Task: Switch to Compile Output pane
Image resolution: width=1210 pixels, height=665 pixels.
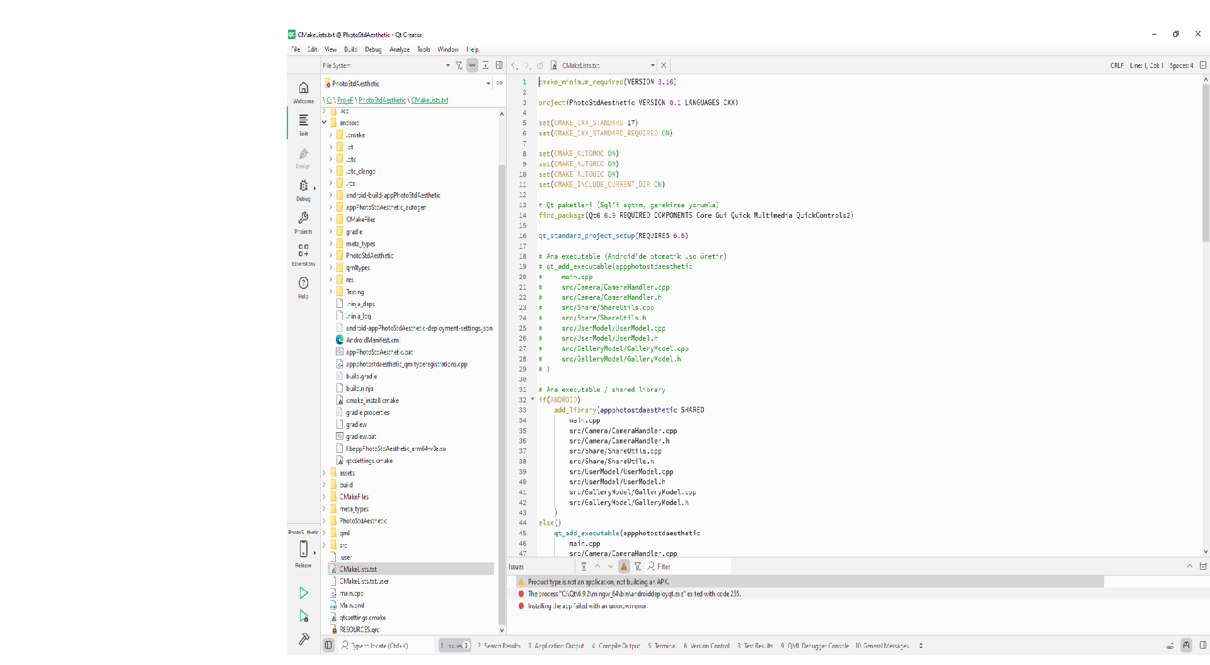Action: pyautogui.click(x=616, y=645)
